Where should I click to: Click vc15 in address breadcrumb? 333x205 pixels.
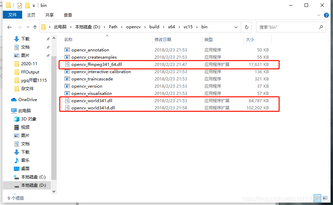pyautogui.click(x=188, y=27)
